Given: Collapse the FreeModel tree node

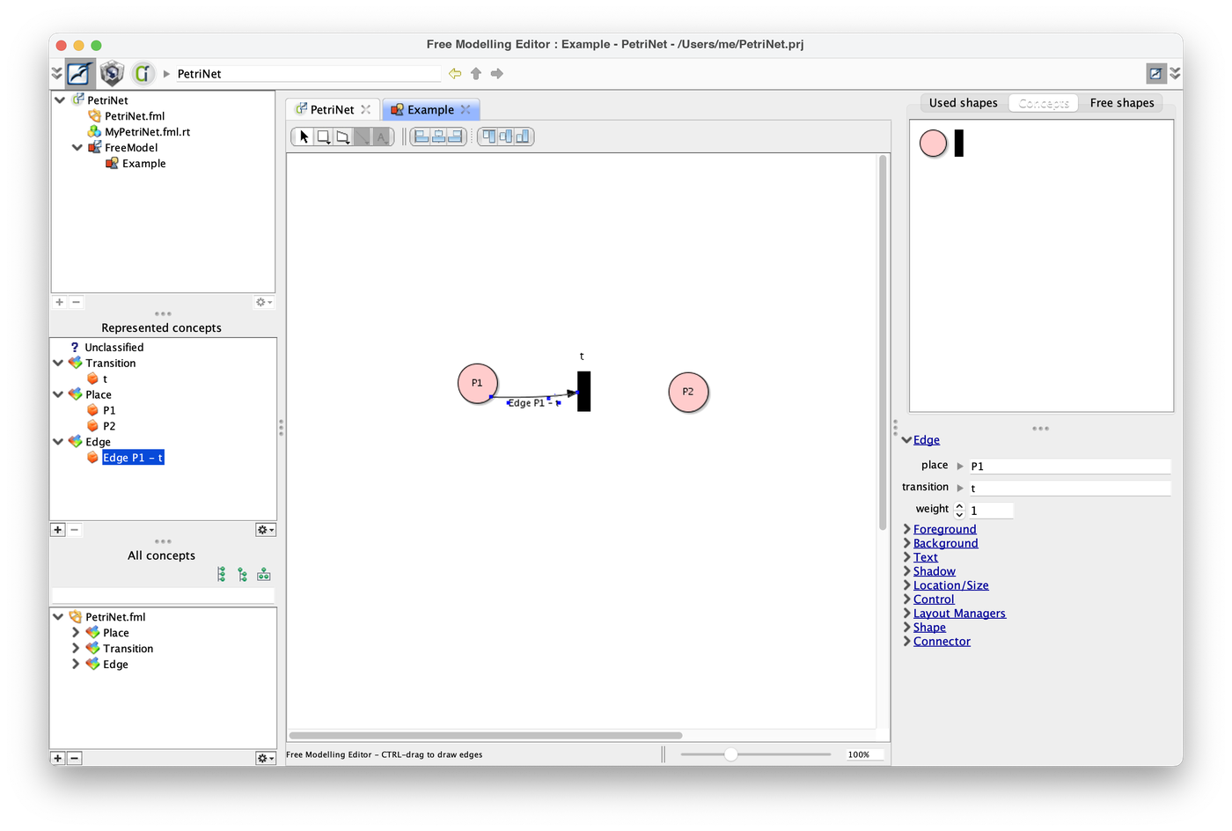Looking at the screenshot, I should coord(77,148).
